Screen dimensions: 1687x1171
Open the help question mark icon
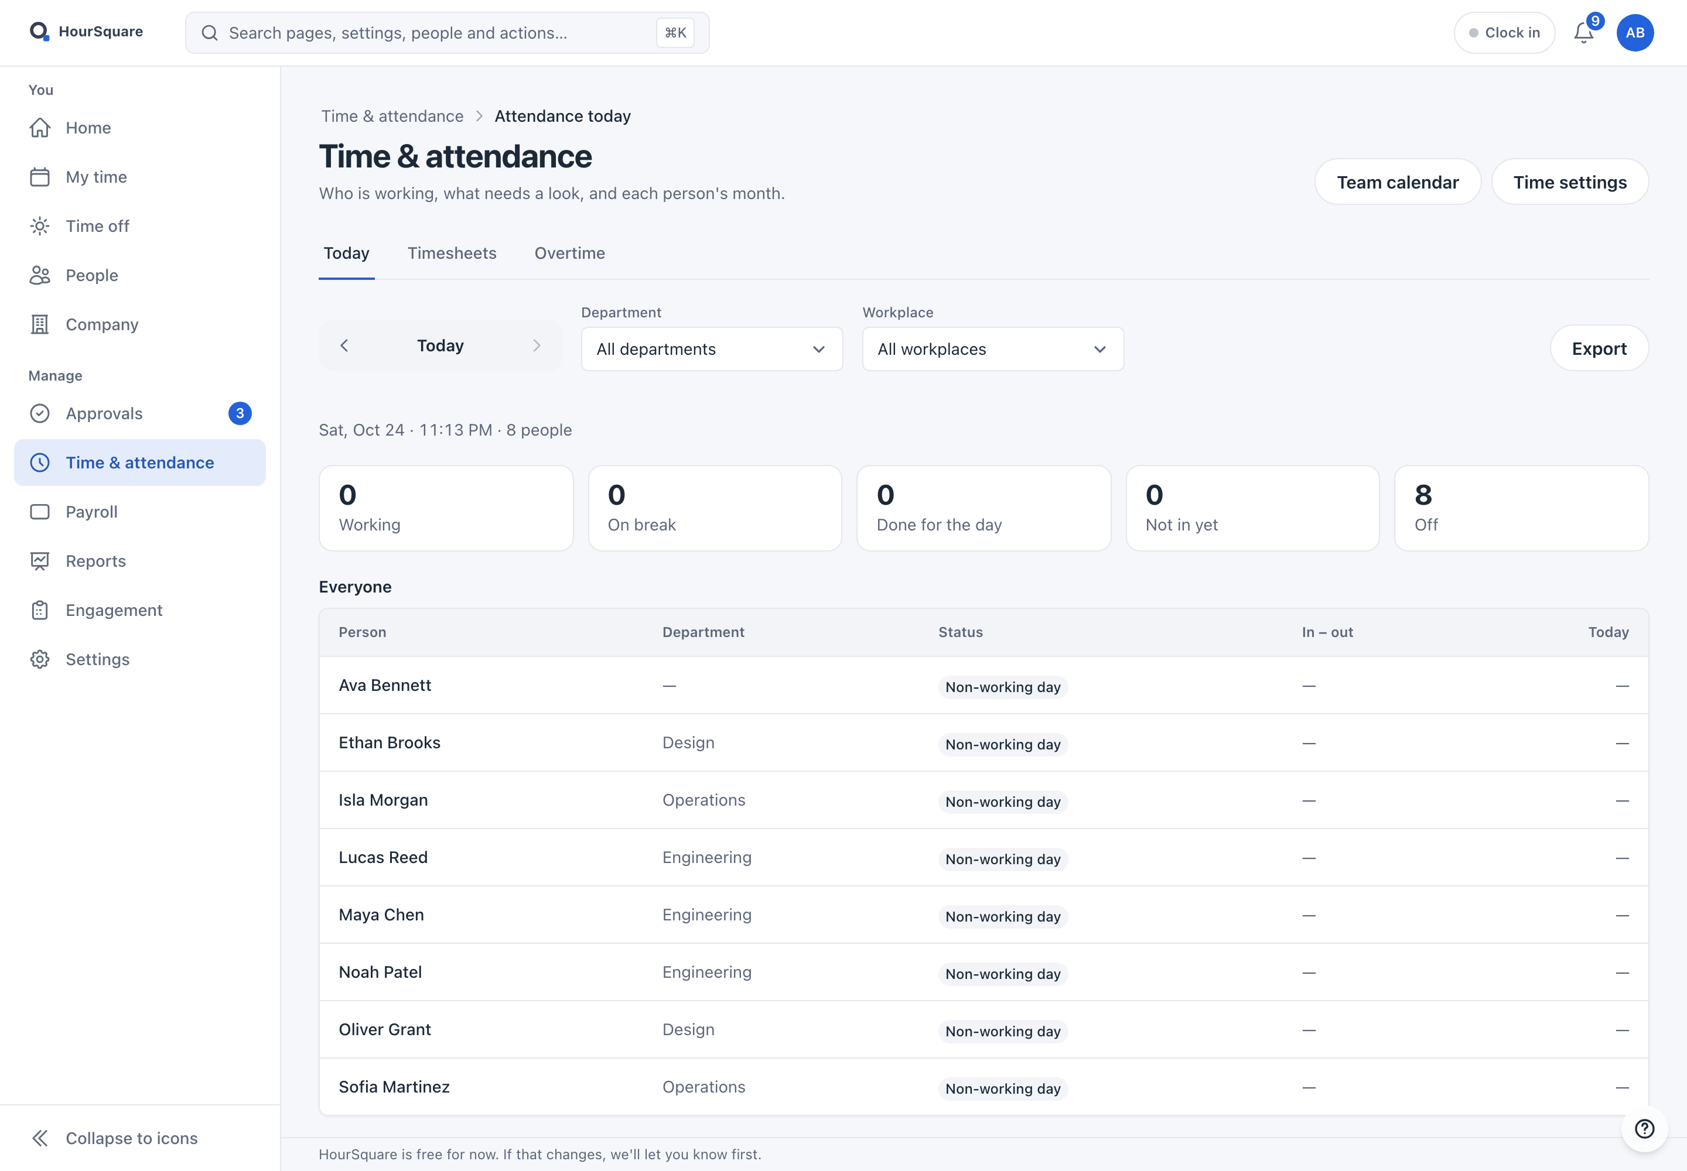(1644, 1128)
